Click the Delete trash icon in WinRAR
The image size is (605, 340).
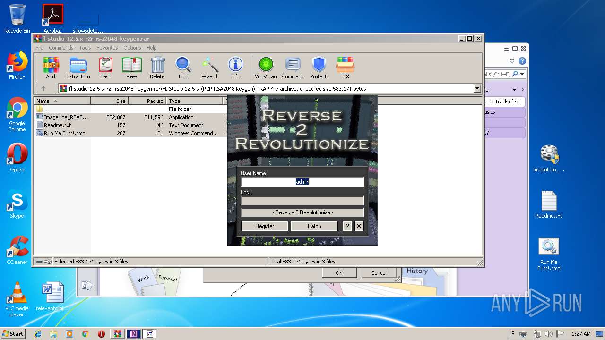[x=157, y=68]
